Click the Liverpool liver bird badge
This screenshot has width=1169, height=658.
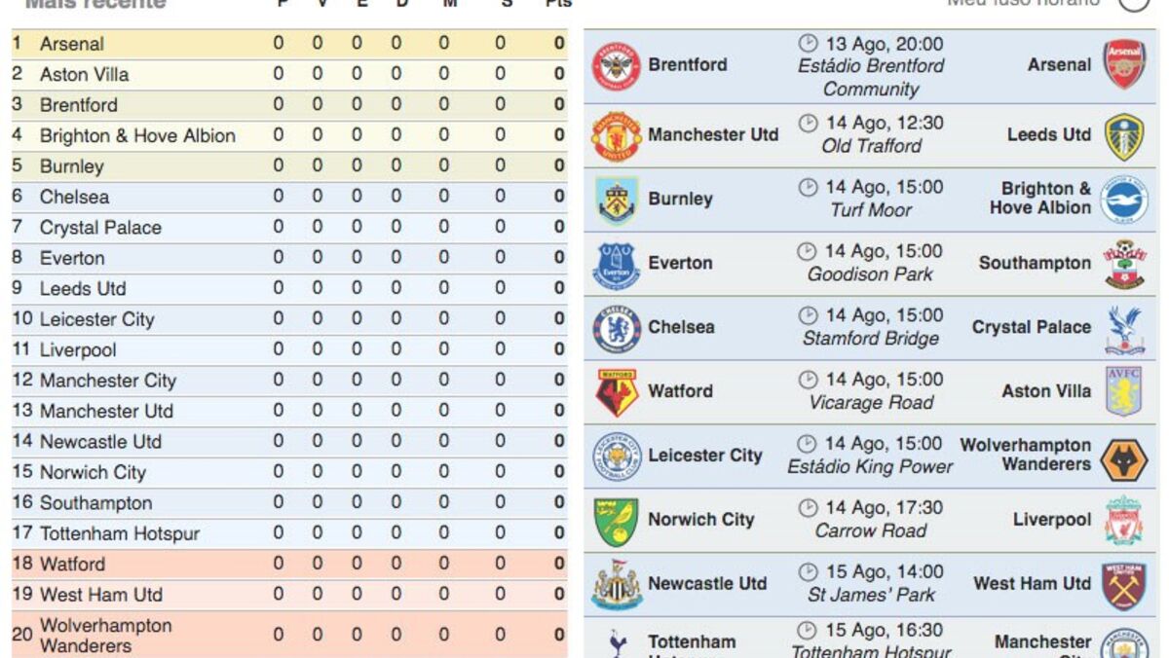coord(1125,520)
